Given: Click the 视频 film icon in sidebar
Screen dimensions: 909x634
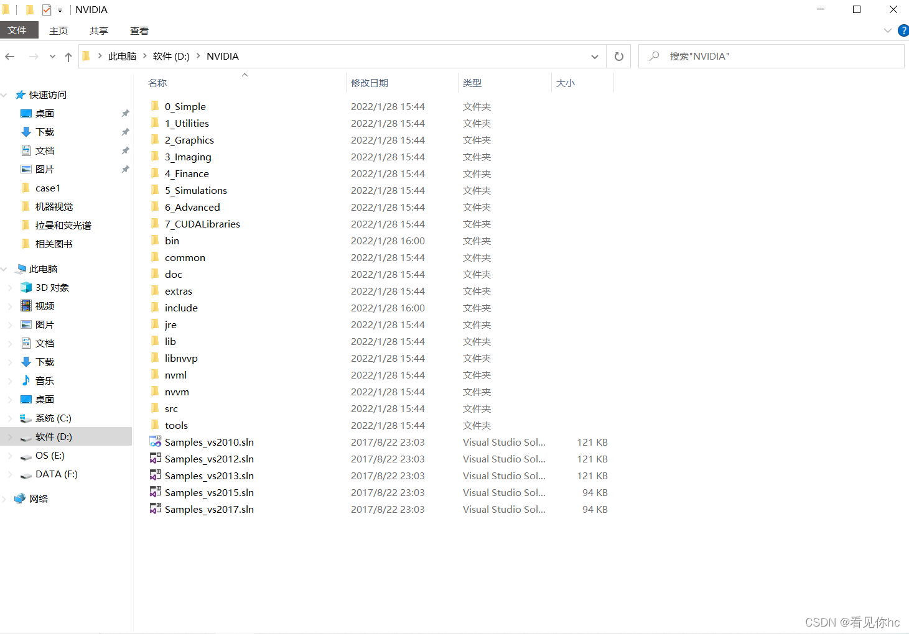Looking at the screenshot, I should click(26, 306).
